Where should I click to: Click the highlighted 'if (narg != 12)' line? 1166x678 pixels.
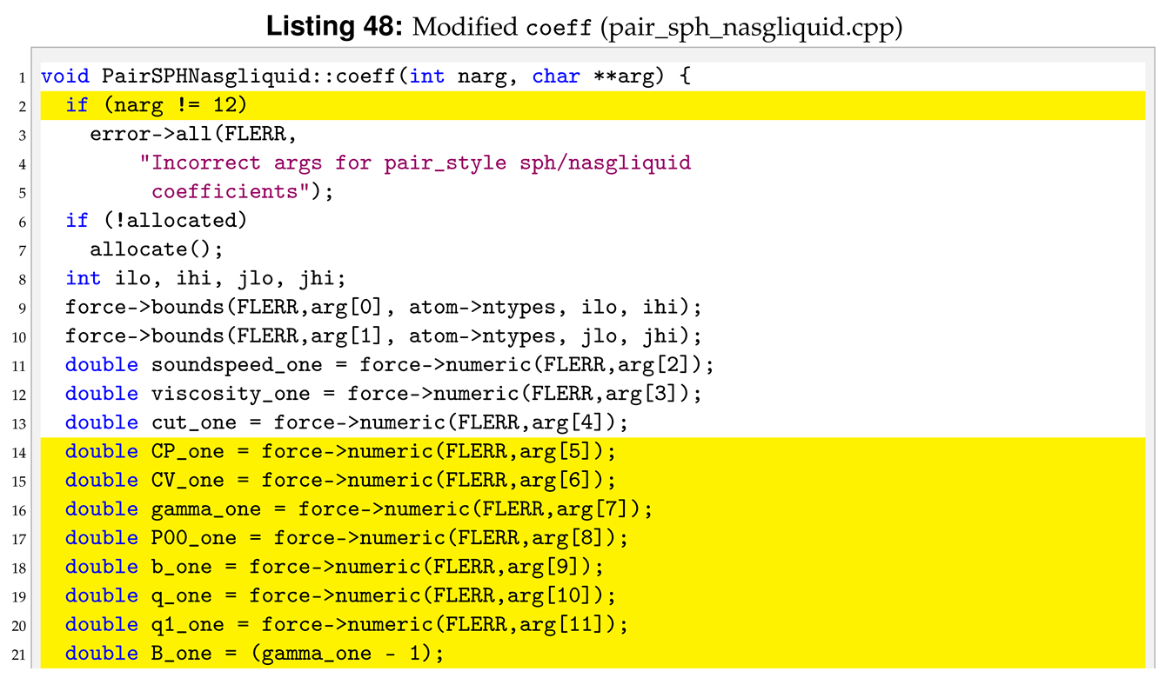click(593, 105)
